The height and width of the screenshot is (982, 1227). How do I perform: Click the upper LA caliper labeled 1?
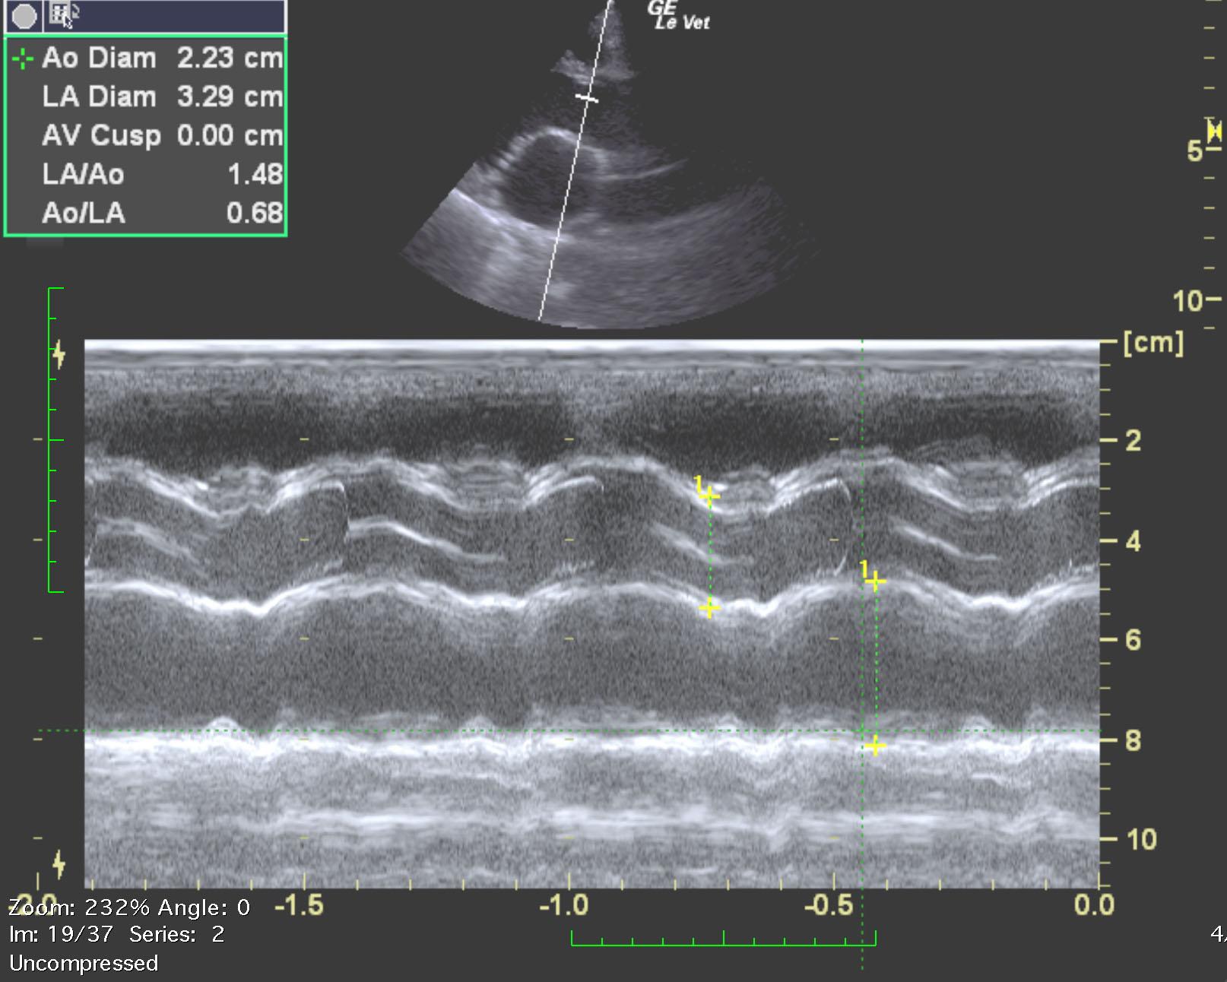click(875, 581)
